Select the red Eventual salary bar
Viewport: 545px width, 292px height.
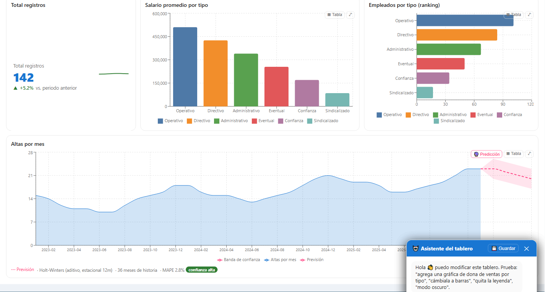coord(276,87)
